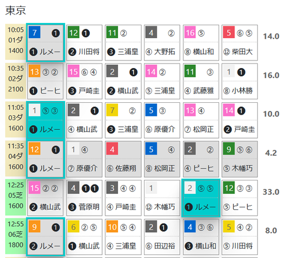The width and height of the screenshot is (282, 258).
Task: Select horse 5 柴田大 card in race 01
Action: pos(240,42)
